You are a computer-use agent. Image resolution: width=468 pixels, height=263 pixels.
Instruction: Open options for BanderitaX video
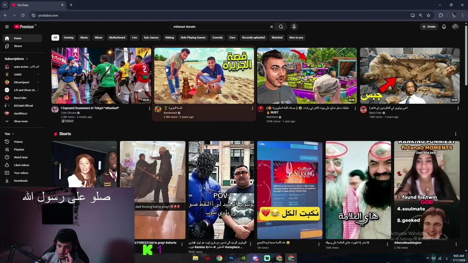pos(252,108)
